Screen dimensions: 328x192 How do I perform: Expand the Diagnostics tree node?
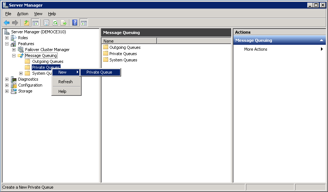coord(7,79)
